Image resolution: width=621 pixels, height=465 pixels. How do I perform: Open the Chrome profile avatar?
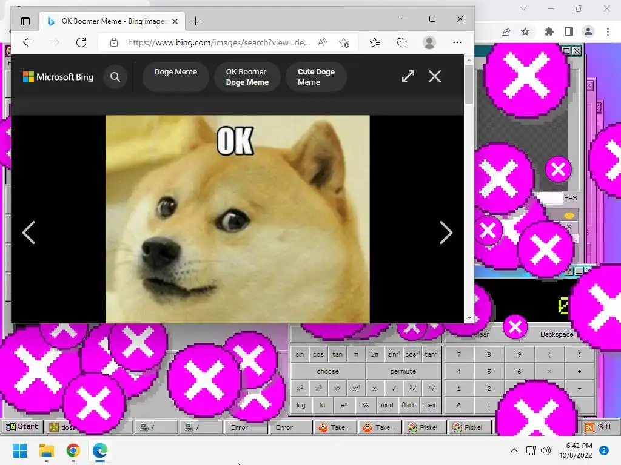[x=588, y=31]
